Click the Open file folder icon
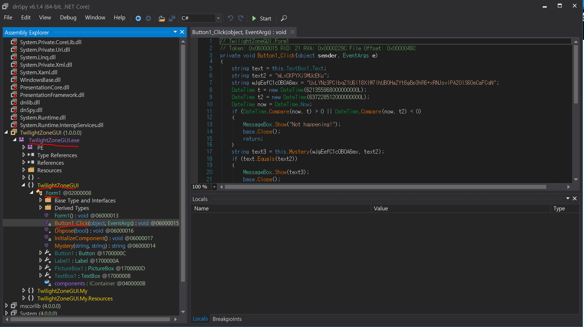This screenshot has width=584, height=327. pos(162,18)
